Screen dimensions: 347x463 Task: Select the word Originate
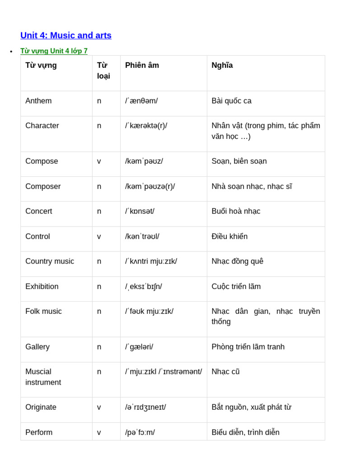pyautogui.click(x=41, y=407)
